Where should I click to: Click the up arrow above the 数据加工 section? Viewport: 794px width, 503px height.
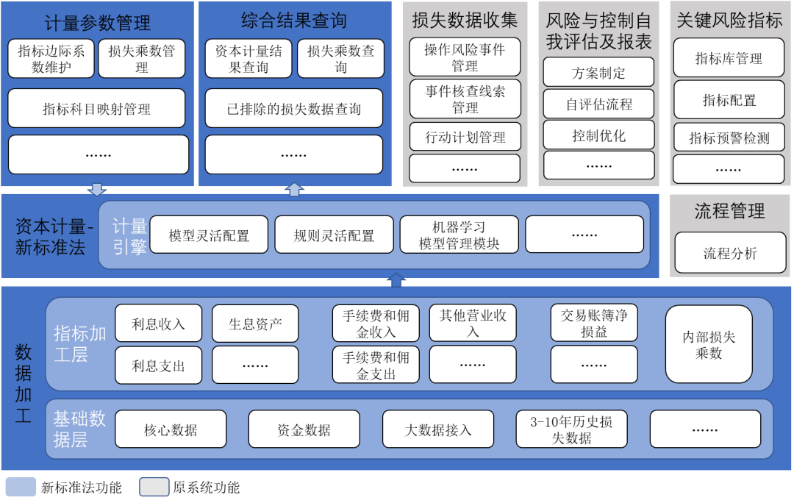(396, 279)
